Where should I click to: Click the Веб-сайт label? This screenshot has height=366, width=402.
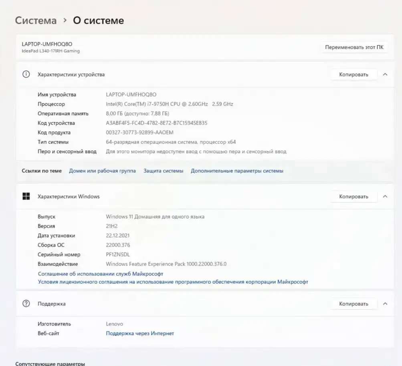point(48,334)
